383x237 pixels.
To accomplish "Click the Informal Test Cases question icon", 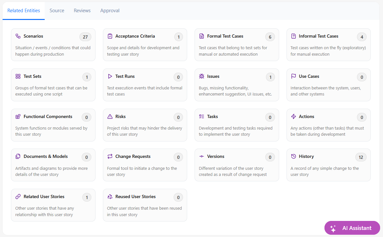I will point(293,36).
